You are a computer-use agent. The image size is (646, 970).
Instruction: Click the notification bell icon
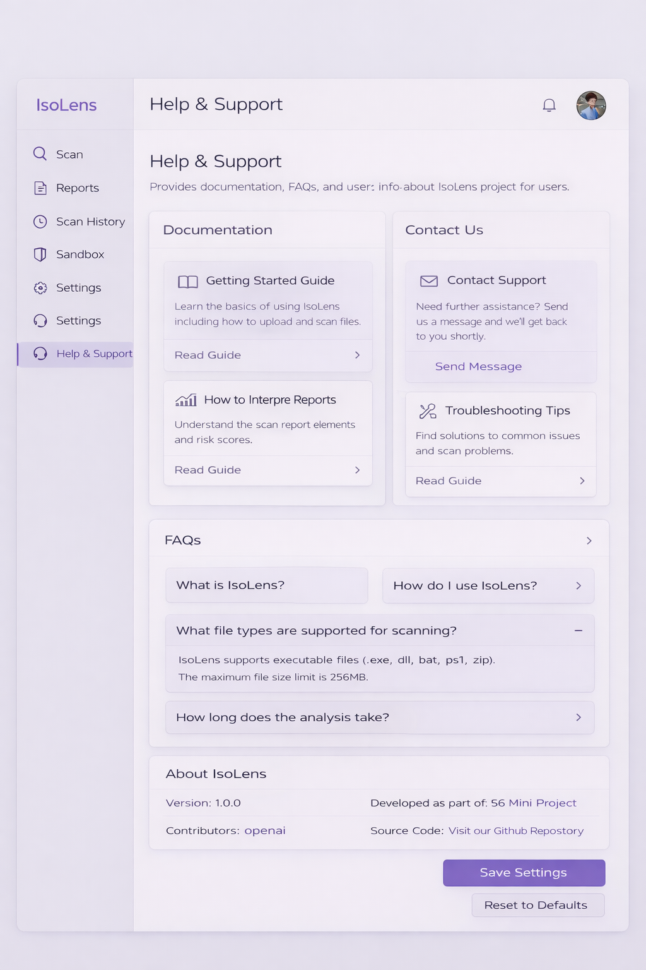pos(549,105)
